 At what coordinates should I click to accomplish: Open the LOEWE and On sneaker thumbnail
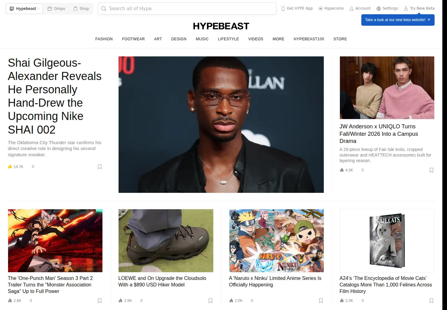pyautogui.click(x=166, y=241)
